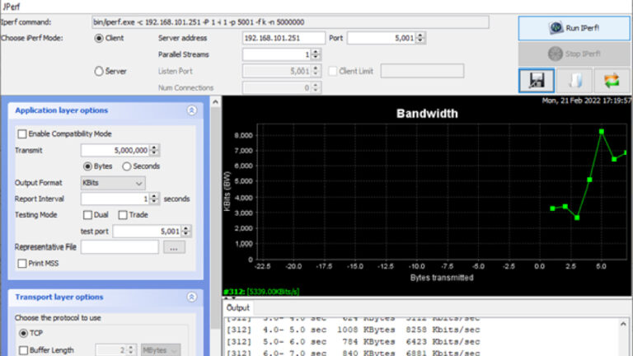Click the Transmit spinner arrows
The height and width of the screenshot is (356, 633).
(154, 151)
